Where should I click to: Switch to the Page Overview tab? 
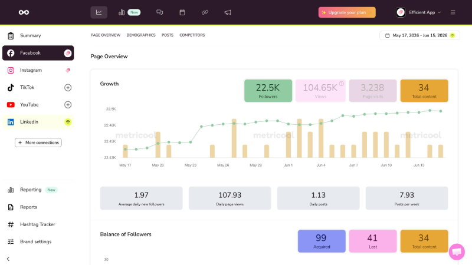tap(106, 35)
